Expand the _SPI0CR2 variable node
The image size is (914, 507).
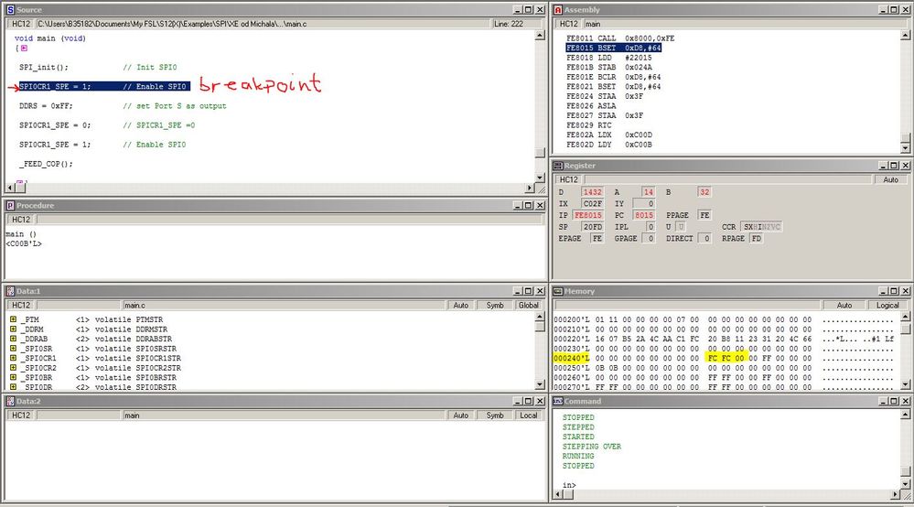pyautogui.click(x=14, y=368)
